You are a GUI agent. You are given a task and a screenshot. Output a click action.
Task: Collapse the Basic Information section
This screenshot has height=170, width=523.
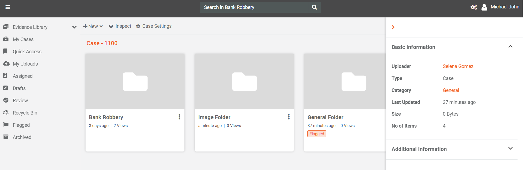[x=510, y=47]
